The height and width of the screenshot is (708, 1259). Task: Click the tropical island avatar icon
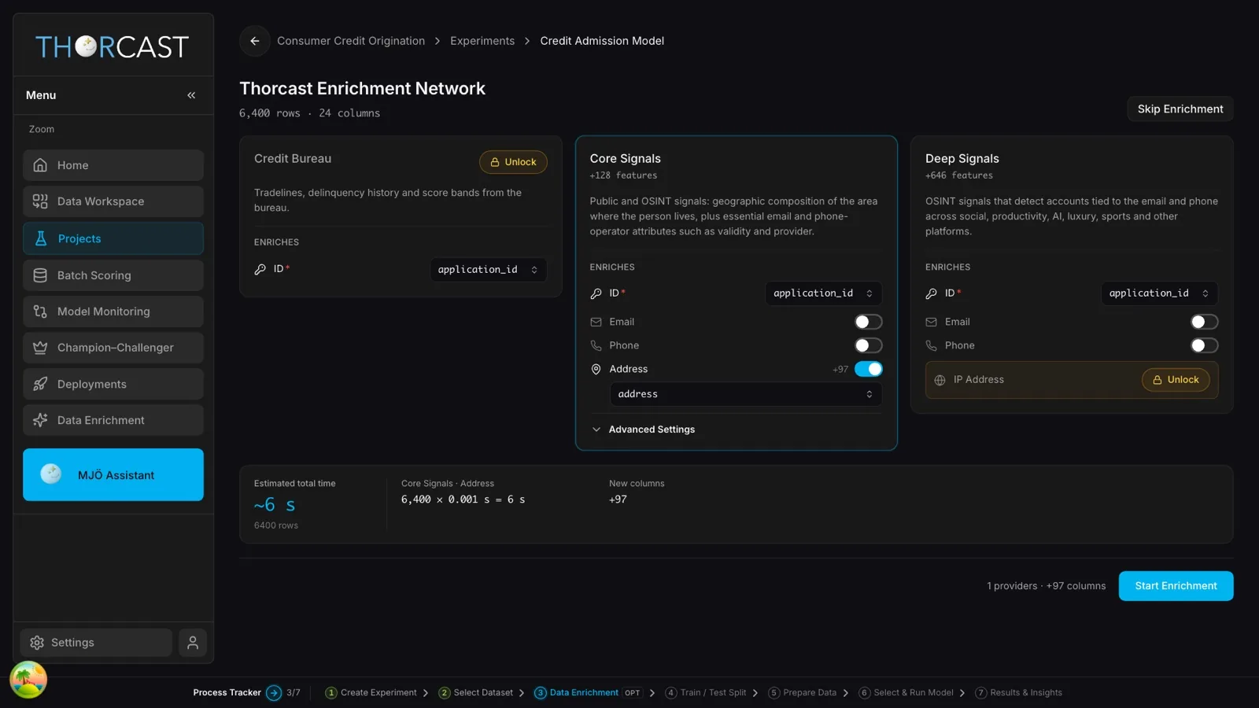(x=28, y=680)
